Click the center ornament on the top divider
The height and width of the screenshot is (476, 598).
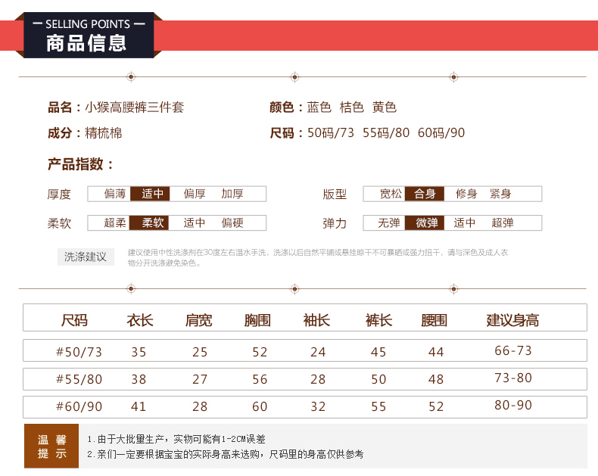(x=294, y=77)
